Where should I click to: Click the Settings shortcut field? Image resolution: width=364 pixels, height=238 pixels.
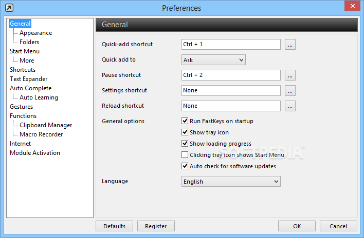(231, 90)
